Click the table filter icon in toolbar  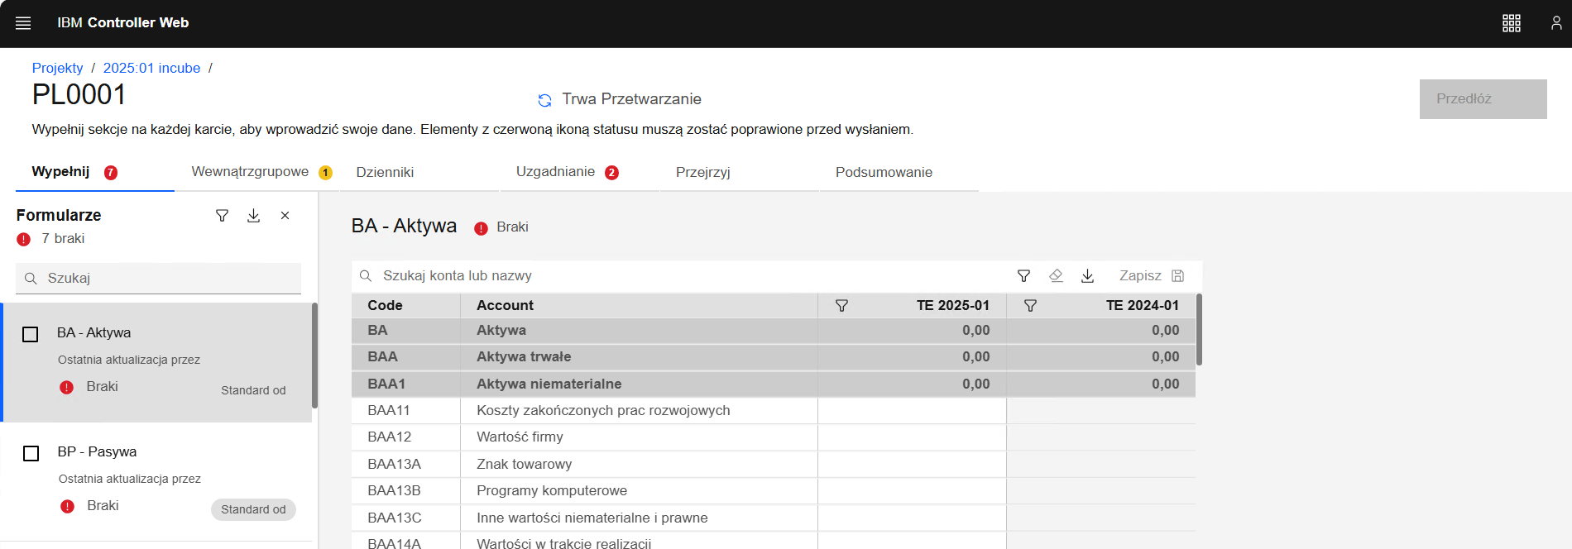(1023, 276)
